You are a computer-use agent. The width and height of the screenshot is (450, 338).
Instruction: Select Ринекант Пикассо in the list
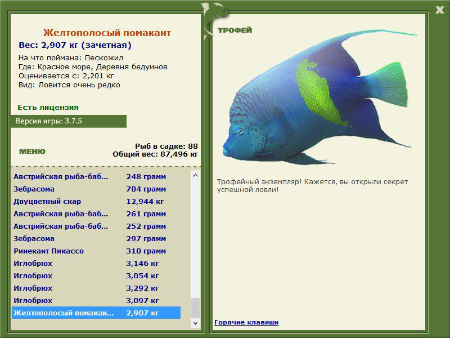point(96,251)
